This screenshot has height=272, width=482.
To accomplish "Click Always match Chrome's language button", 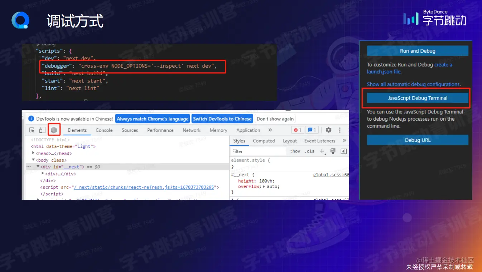I will coord(153,119).
